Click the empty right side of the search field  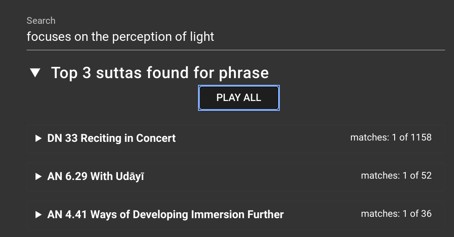coord(330,37)
